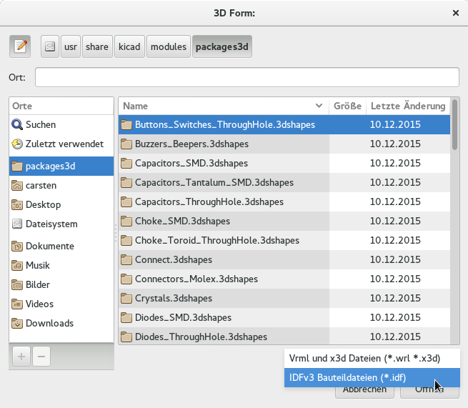Viewport: 468px width, 408px height.
Task: Go to the kicad path segment
Action: (x=129, y=47)
